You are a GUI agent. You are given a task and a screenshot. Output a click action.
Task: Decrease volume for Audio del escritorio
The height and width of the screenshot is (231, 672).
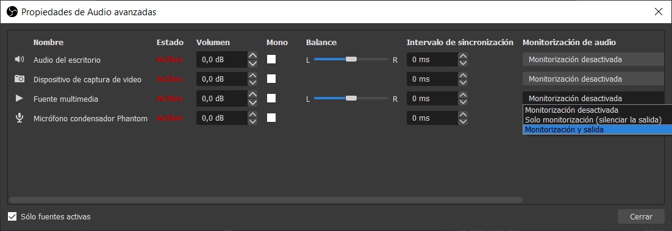point(252,63)
